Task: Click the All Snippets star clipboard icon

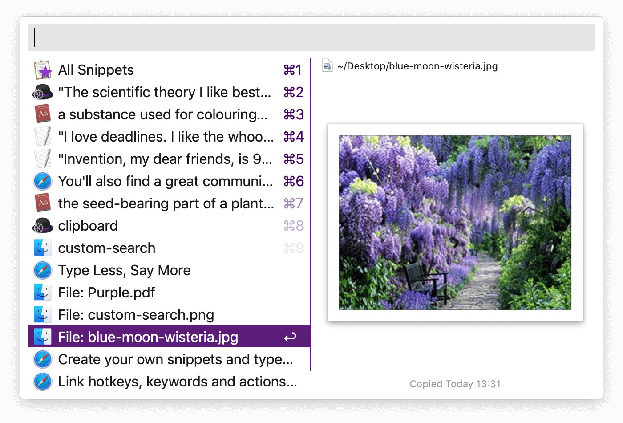Action: click(43, 70)
